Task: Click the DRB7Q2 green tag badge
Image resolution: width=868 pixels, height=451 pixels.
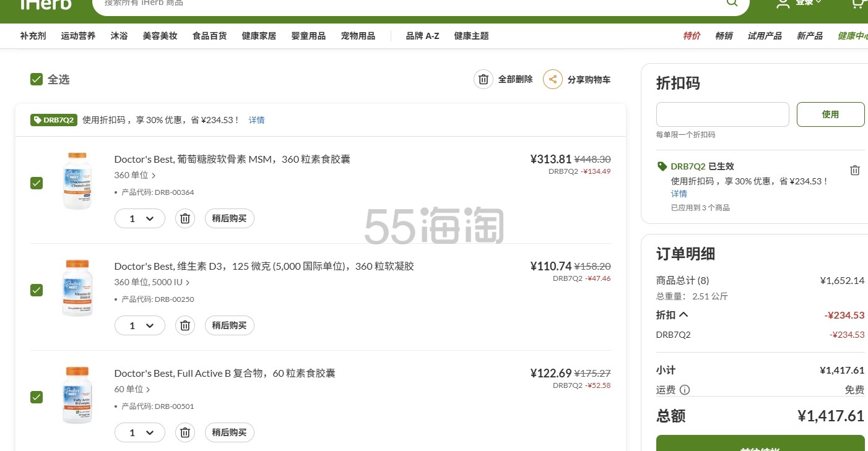Action: point(54,120)
